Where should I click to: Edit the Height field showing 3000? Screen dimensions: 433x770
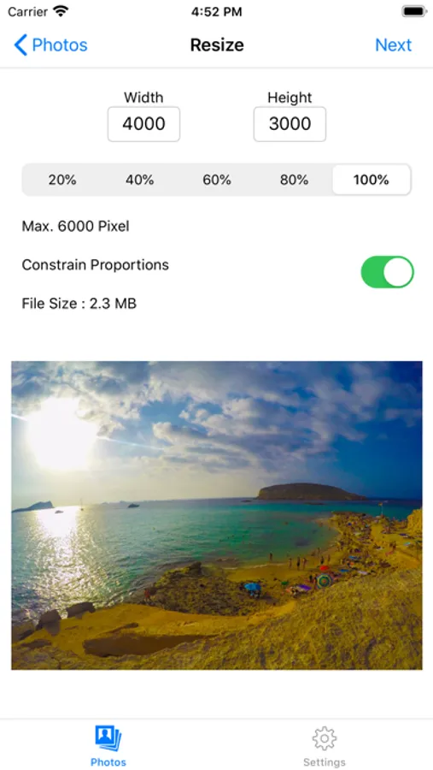click(290, 124)
